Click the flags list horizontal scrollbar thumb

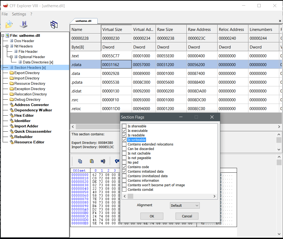pyautogui.click(x=130, y=196)
